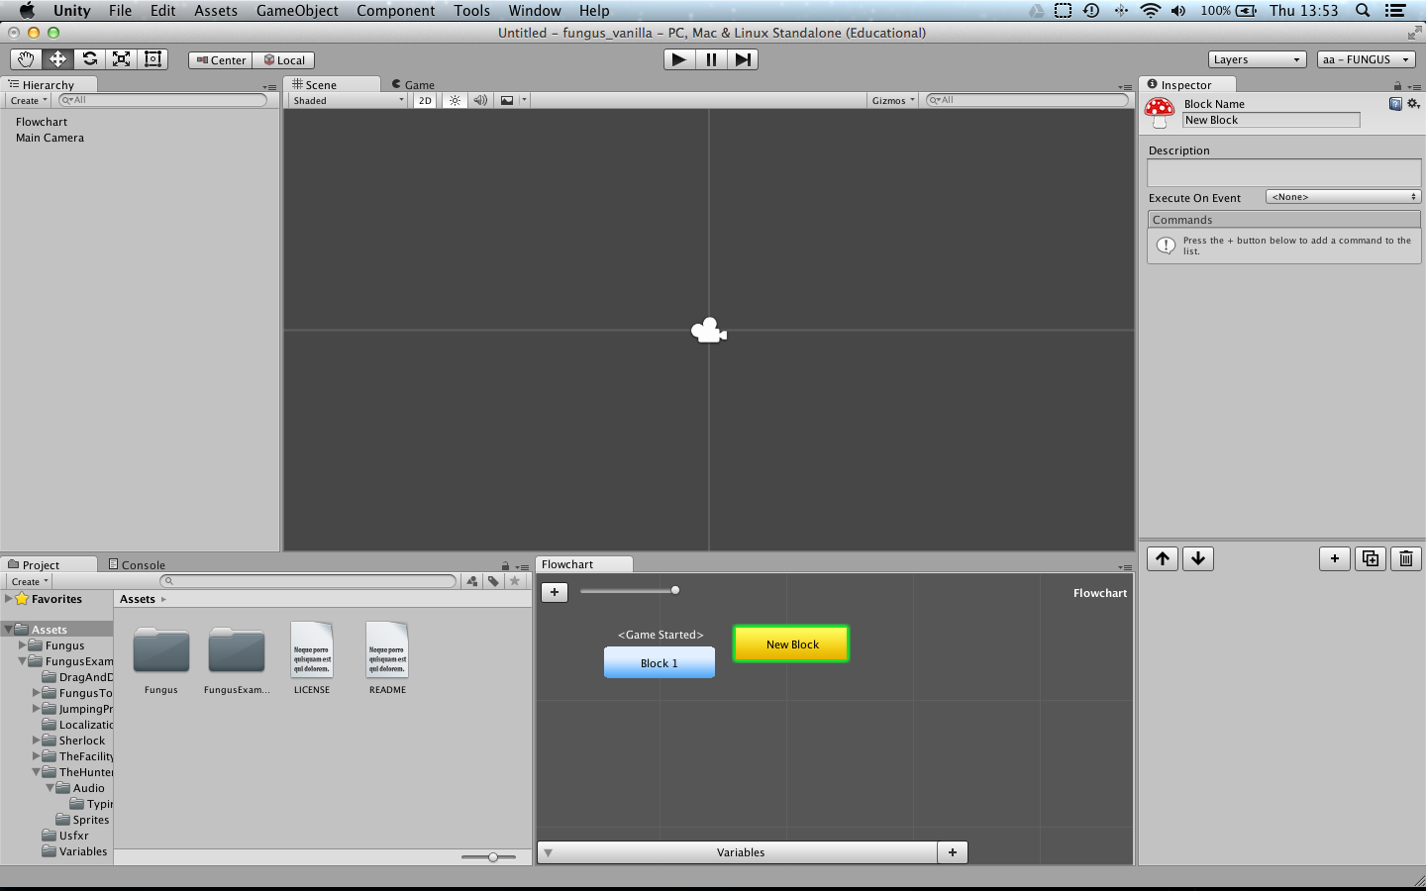Expand the Sherlock folder arrow

pyautogui.click(x=37, y=740)
